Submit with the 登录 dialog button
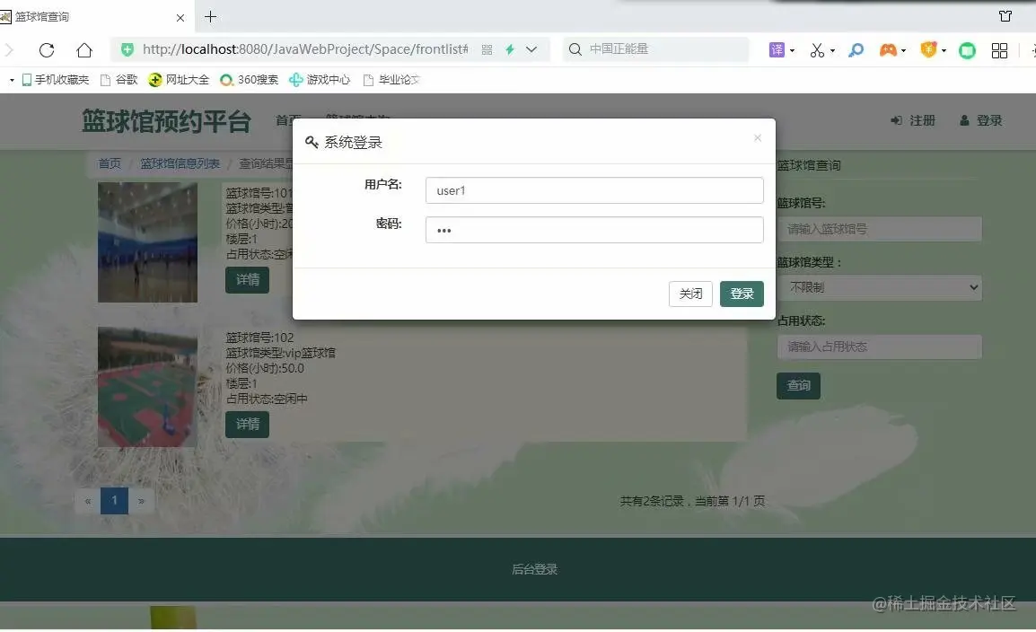Image resolution: width=1036 pixels, height=632 pixels. point(742,294)
